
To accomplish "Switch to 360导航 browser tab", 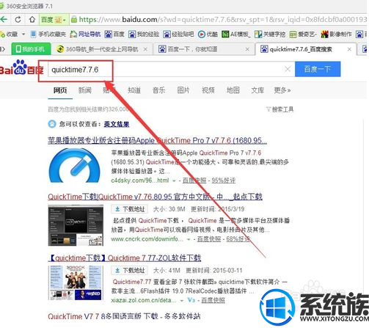I will click(x=102, y=49).
